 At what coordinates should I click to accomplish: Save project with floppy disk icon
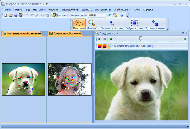[16, 15]
